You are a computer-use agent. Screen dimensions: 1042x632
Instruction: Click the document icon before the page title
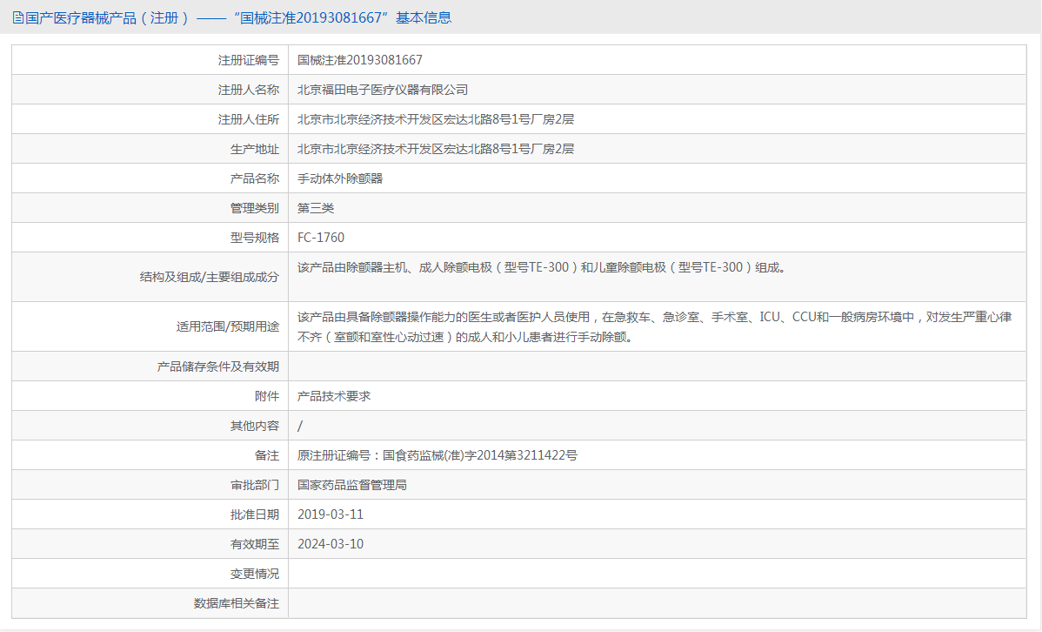[x=18, y=18]
